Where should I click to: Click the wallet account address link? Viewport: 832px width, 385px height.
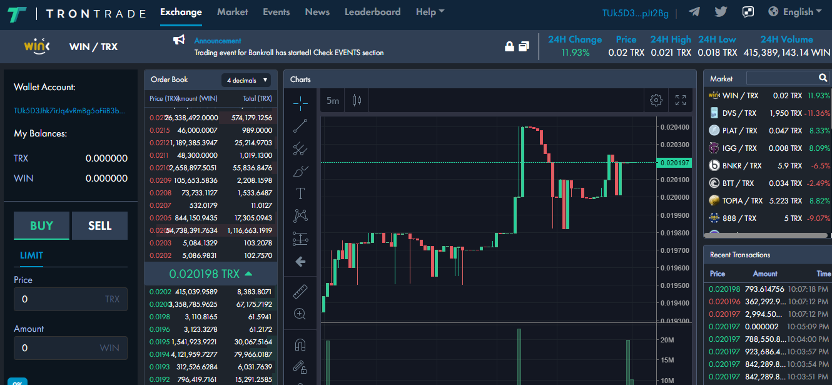coord(69,111)
